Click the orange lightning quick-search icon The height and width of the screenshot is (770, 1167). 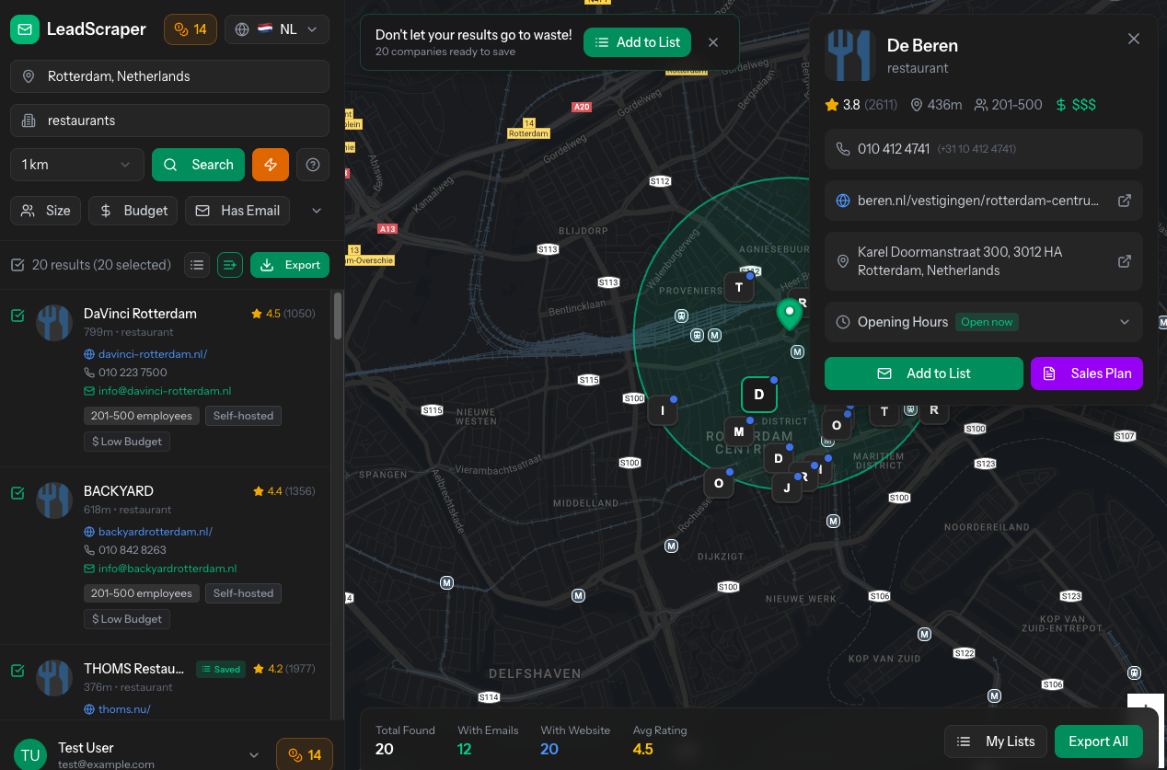point(271,165)
